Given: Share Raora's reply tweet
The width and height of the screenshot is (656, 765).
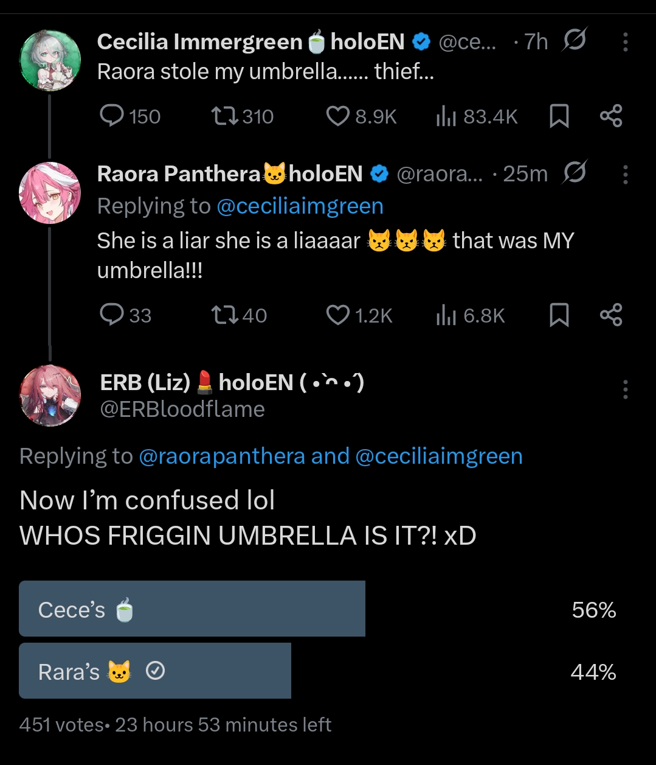Looking at the screenshot, I should tap(610, 315).
